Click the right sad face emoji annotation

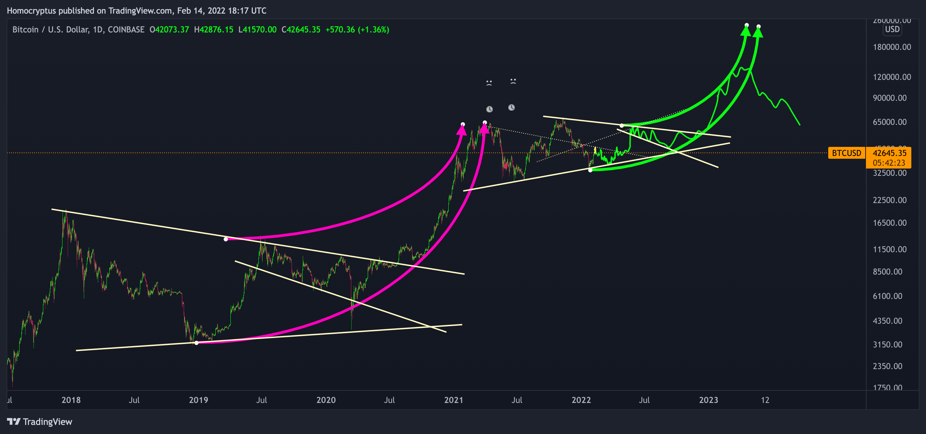[x=513, y=81]
